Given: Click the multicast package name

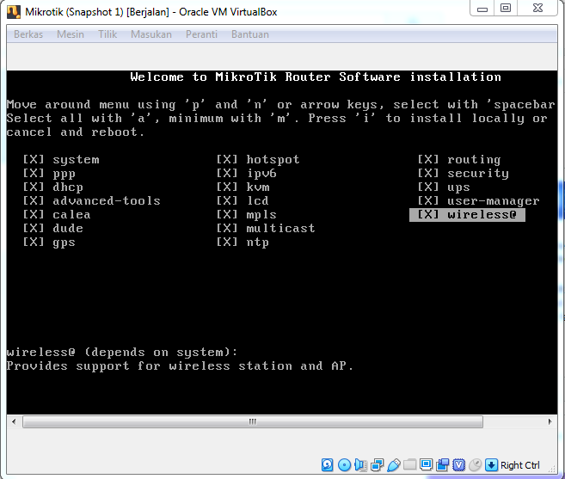Looking at the screenshot, I should click(x=280, y=228).
